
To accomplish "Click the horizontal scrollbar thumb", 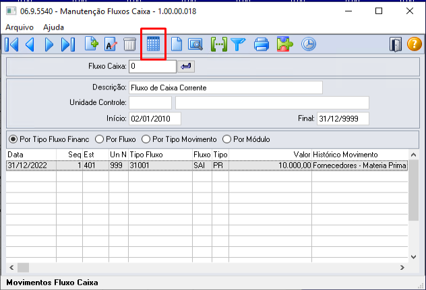I will [24, 268].
